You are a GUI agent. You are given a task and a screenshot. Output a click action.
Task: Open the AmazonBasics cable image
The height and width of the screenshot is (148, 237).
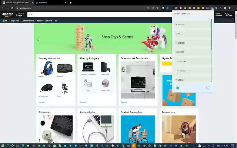(x=97, y=129)
